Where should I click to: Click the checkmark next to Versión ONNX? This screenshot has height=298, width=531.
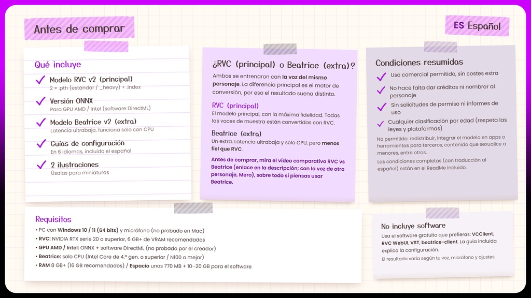pos(40,101)
